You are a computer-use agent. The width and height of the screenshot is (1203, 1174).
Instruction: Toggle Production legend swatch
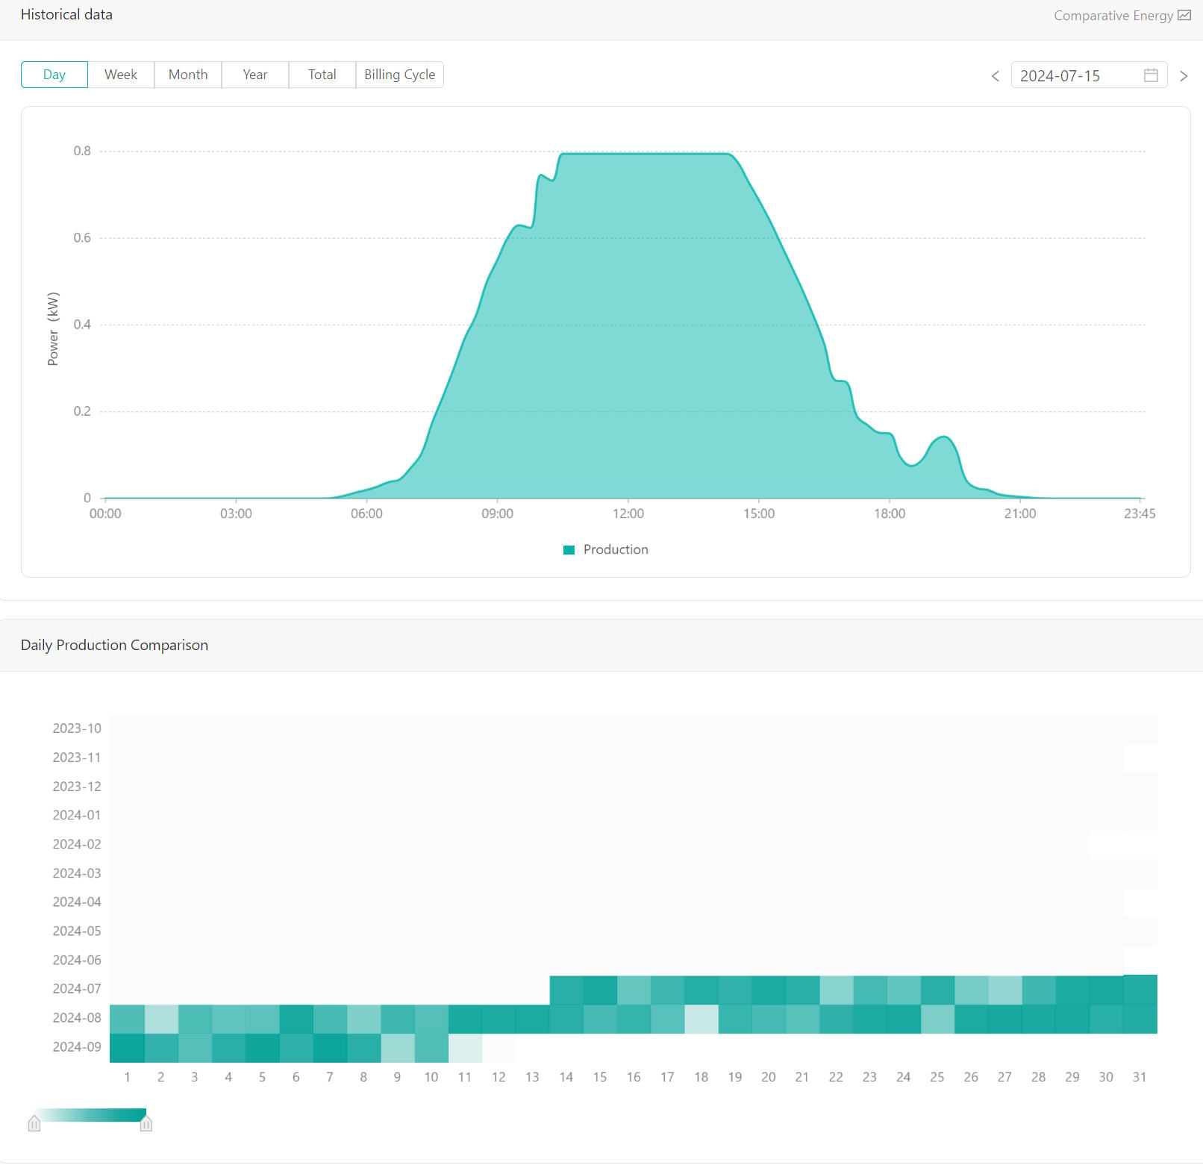click(x=569, y=550)
